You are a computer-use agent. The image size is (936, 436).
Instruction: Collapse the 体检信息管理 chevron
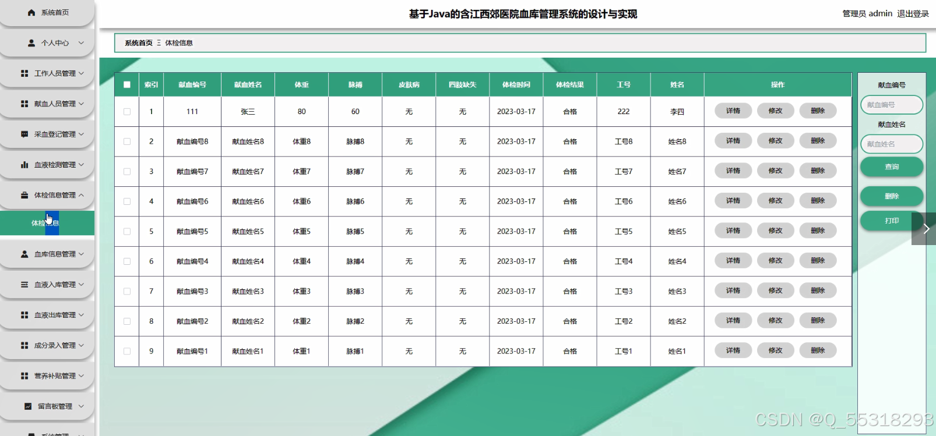point(81,195)
